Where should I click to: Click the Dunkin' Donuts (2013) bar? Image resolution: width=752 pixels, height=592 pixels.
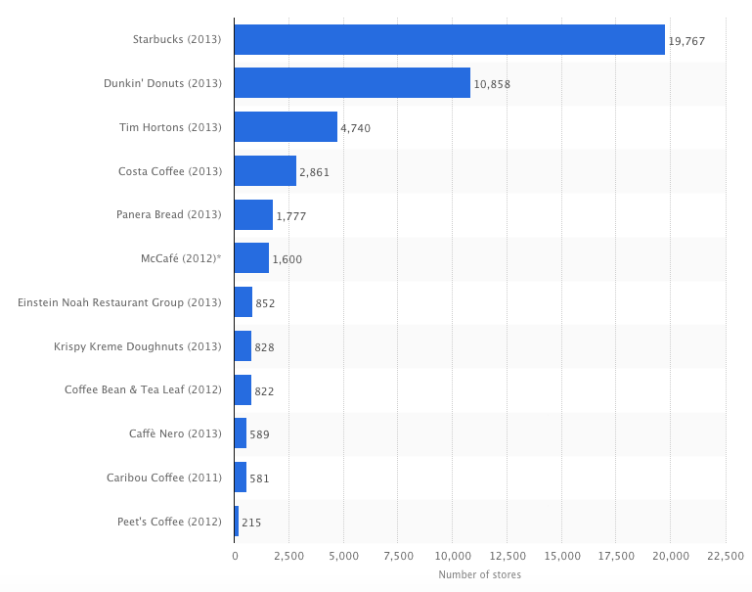click(x=352, y=82)
